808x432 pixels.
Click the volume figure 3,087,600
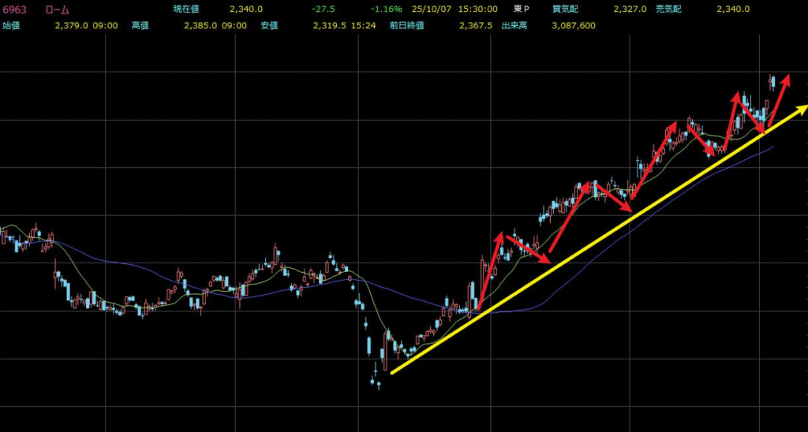coord(569,25)
